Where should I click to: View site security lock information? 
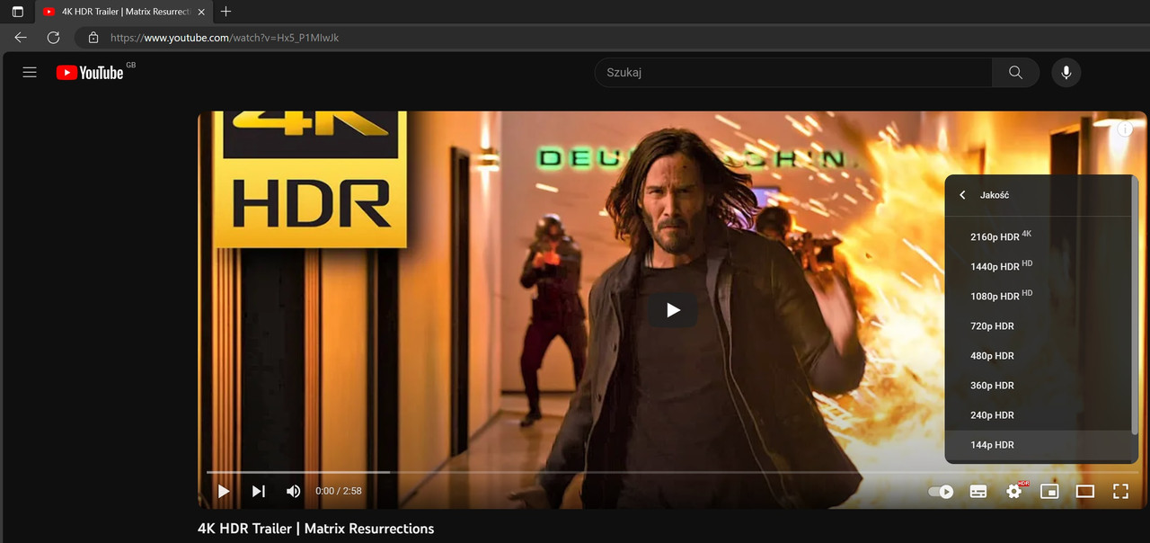93,38
